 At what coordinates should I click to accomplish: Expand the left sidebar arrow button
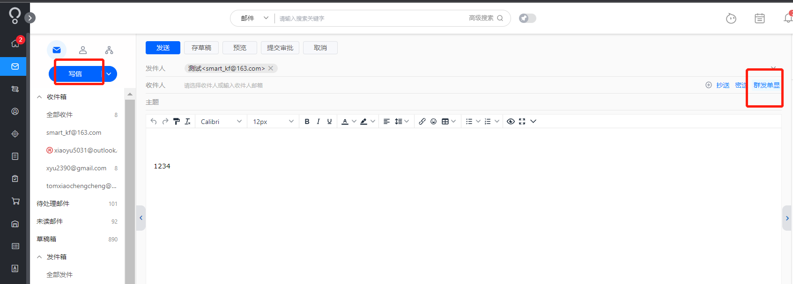tap(30, 18)
